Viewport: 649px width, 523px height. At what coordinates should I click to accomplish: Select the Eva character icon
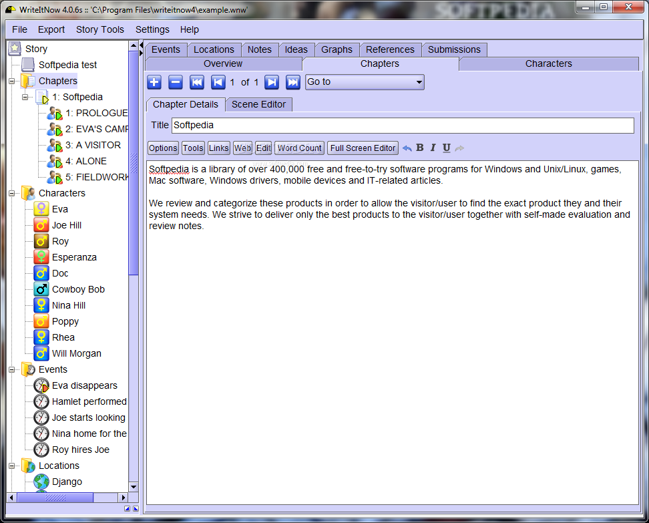pos(41,208)
